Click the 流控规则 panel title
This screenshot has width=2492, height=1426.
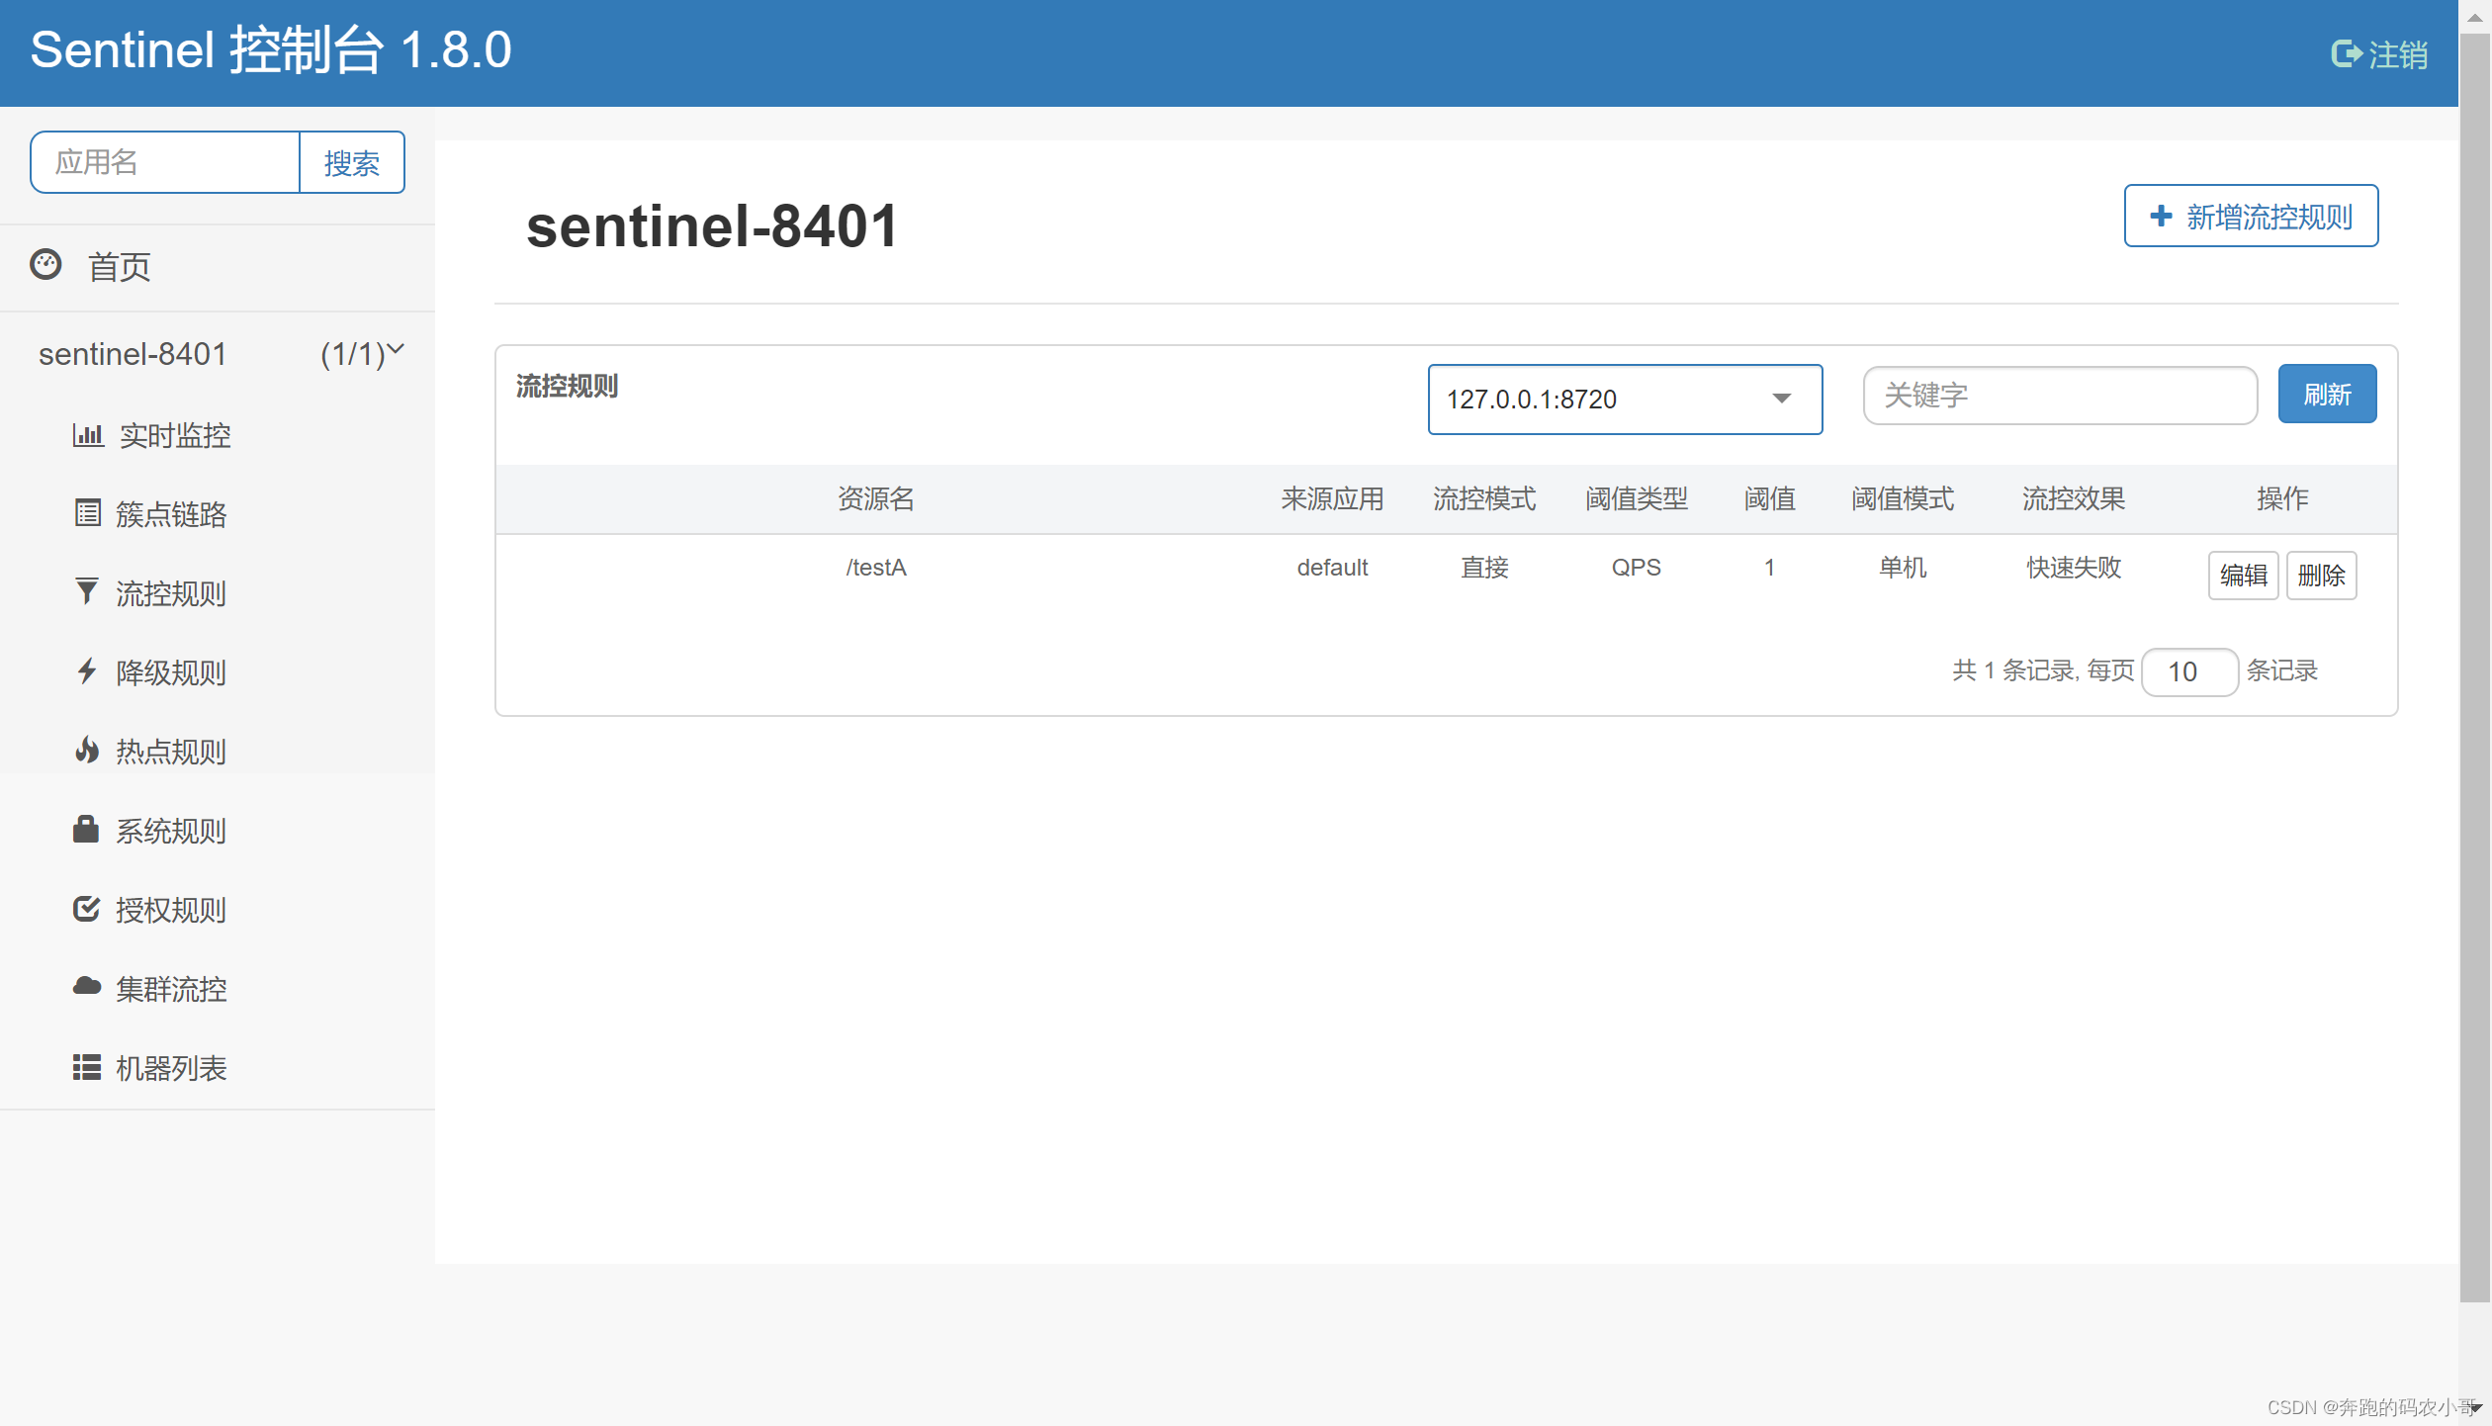(567, 386)
